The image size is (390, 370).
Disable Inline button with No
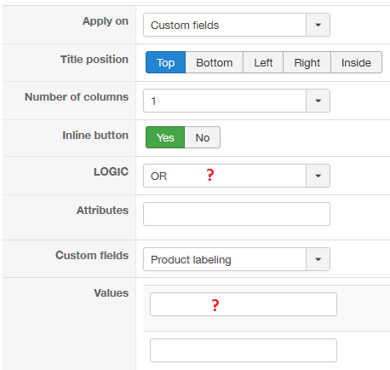click(203, 137)
